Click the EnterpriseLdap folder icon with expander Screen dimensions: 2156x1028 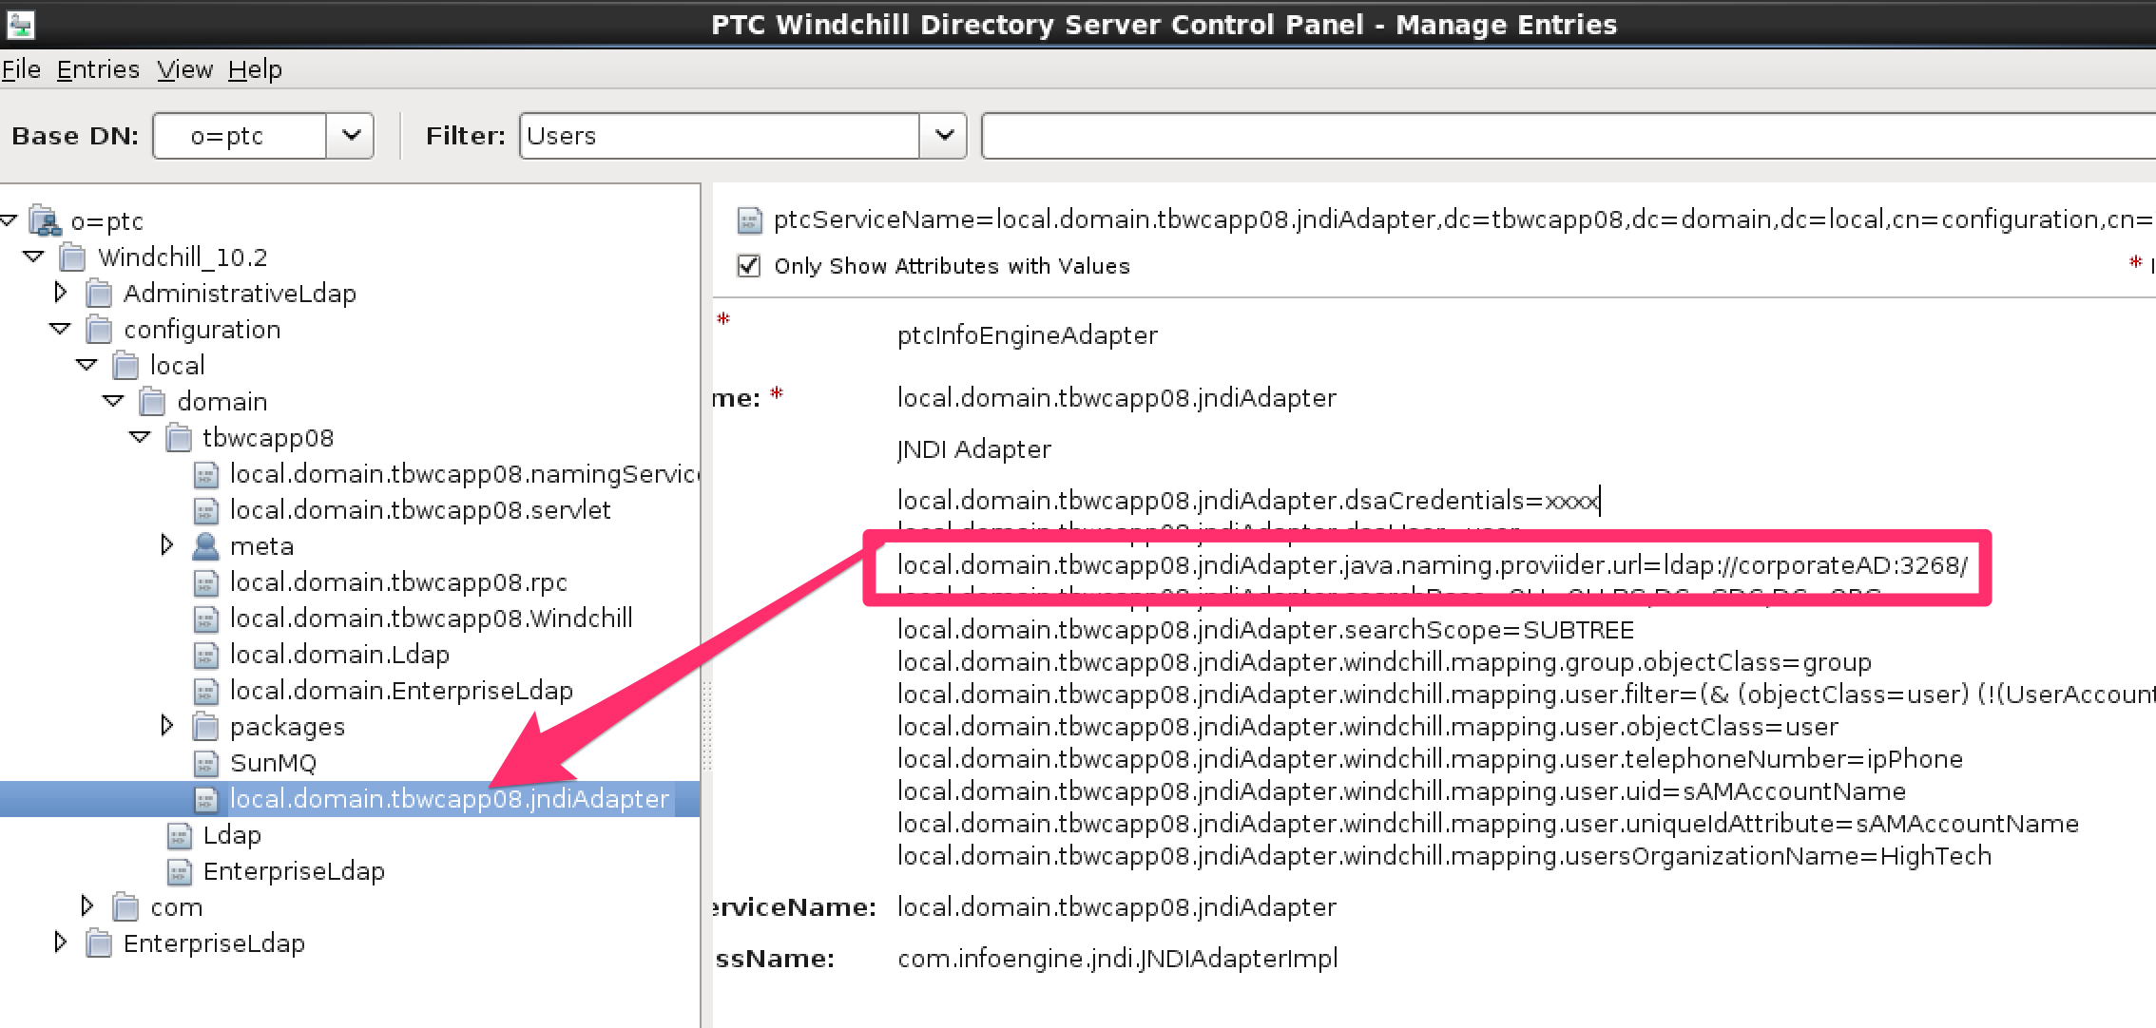(x=99, y=943)
